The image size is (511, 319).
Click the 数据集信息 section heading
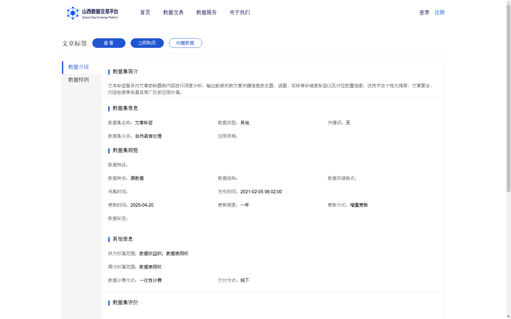click(125, 108)
